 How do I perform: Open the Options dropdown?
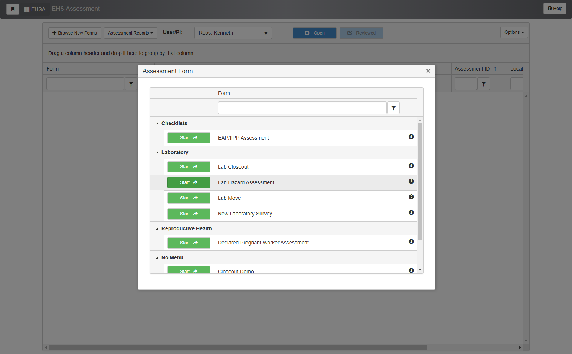point(514,32)
